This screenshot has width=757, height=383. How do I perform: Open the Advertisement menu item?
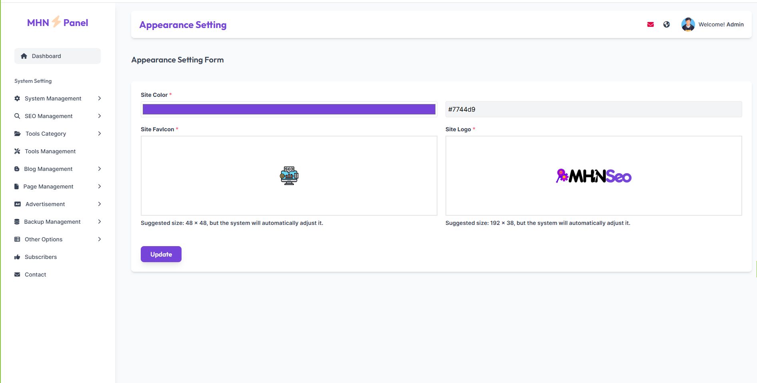(45, 204)
